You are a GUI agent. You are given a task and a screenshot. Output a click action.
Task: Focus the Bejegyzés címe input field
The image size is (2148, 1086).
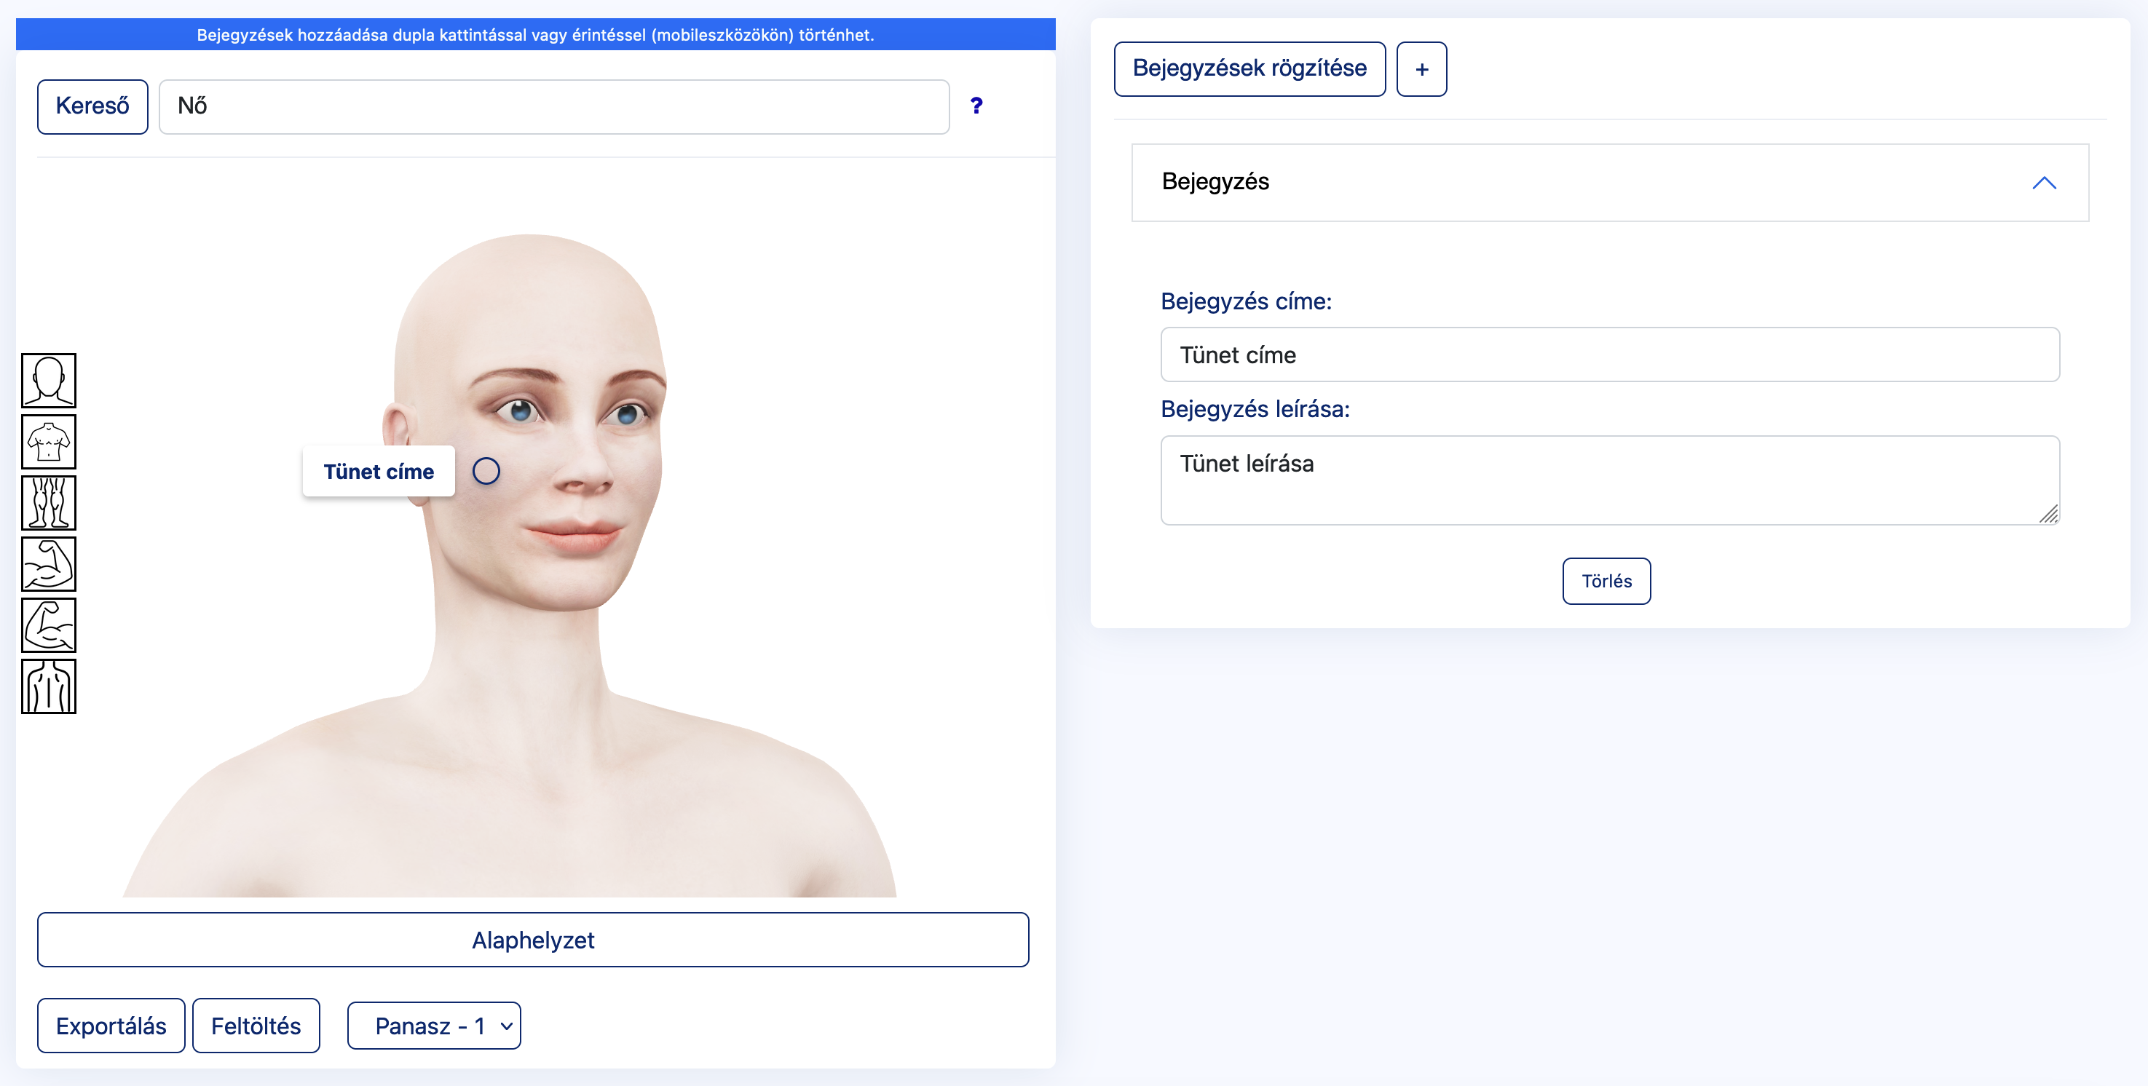1608,355
